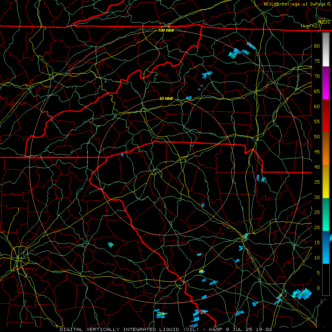
Task: Click the 75 value on the color scale
Action: (317, 61)
